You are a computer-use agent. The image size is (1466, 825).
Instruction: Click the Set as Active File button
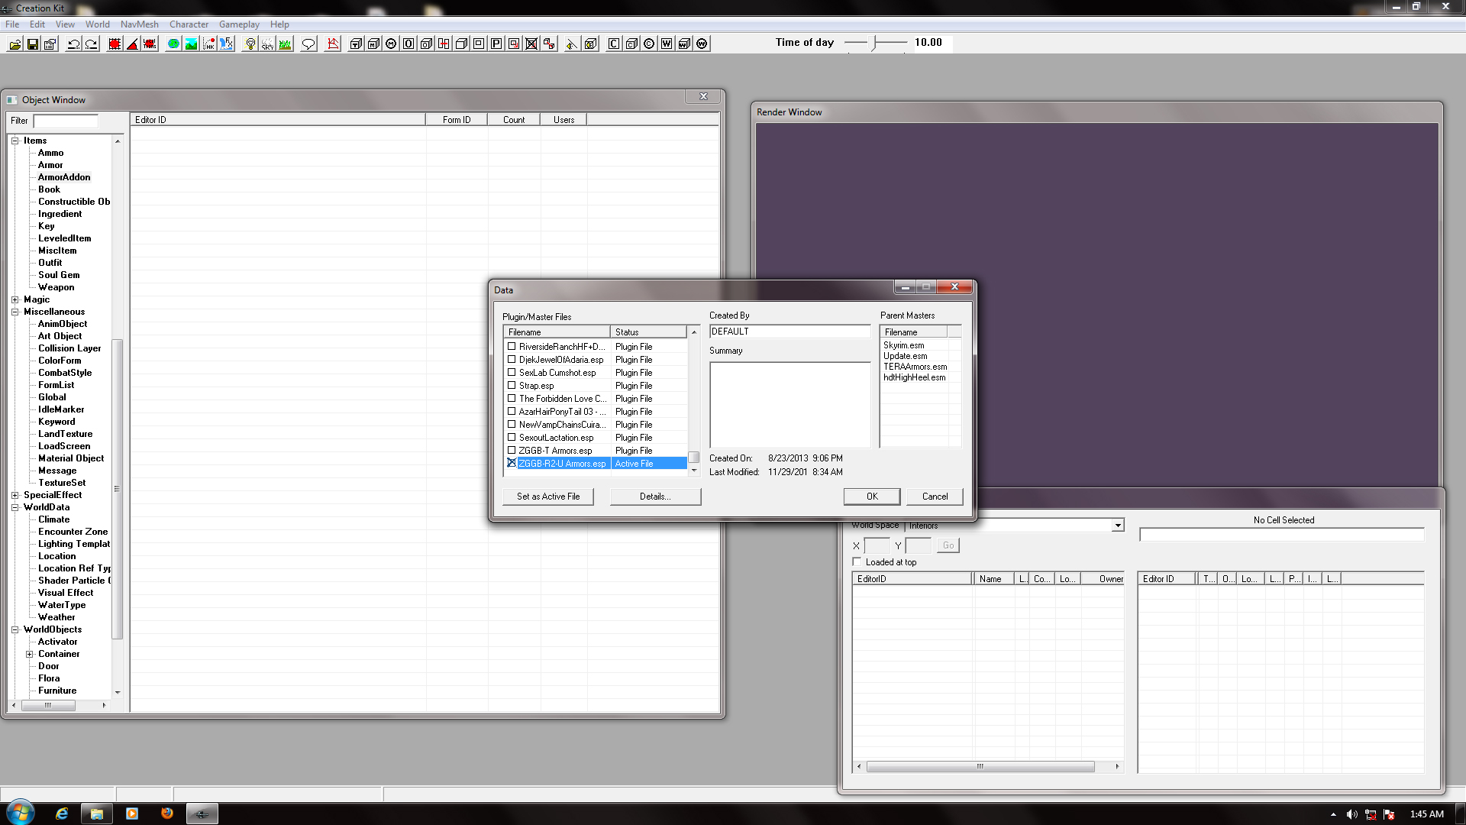pyautogui.click(x=548, y=497)
